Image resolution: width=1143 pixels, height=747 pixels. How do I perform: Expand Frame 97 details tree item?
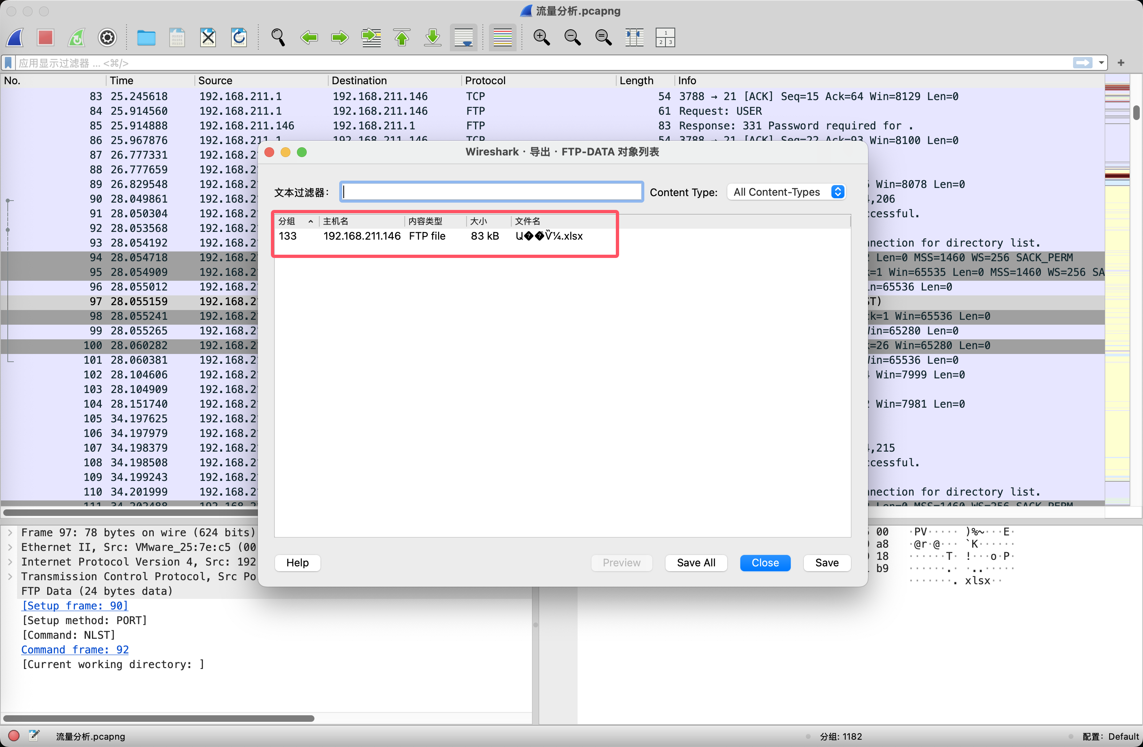(10, 532)
